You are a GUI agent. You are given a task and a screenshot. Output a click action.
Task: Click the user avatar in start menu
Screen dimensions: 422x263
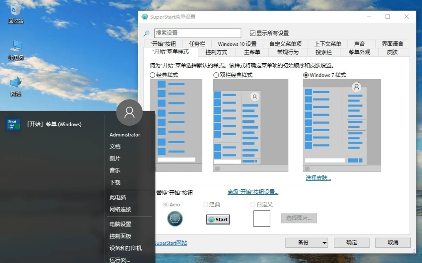[129, 112]
